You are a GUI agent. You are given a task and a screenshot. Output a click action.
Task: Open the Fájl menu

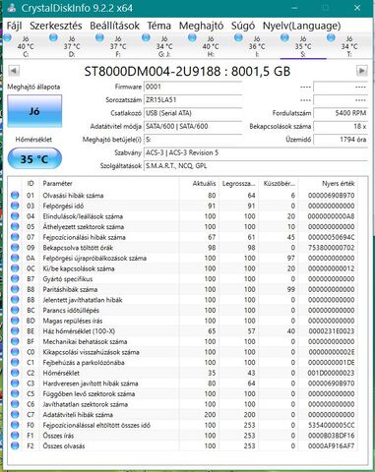14,26
